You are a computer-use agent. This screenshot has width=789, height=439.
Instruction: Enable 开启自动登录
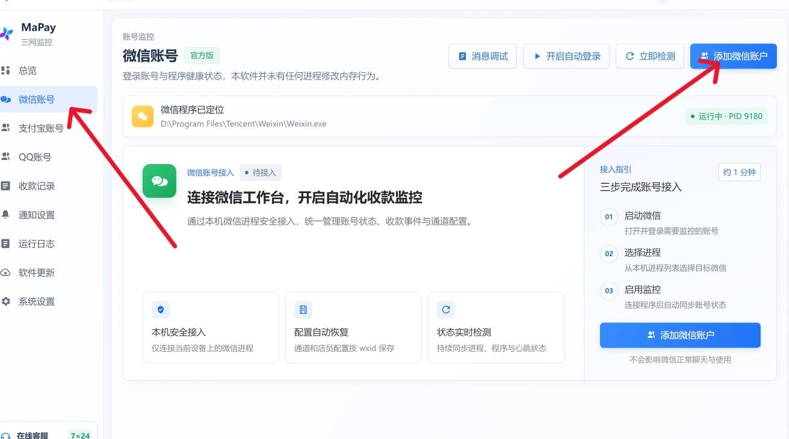(566, 57)
